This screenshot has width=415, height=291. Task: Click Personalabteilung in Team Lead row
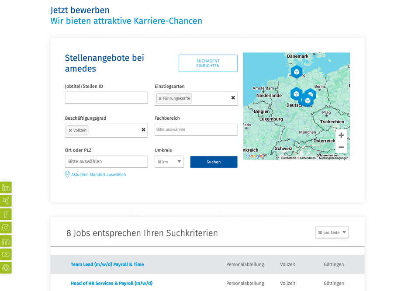(x=245, y=264)
